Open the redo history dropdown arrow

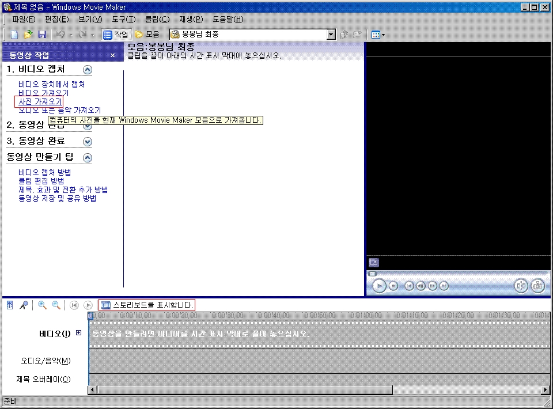coord(92,35)
